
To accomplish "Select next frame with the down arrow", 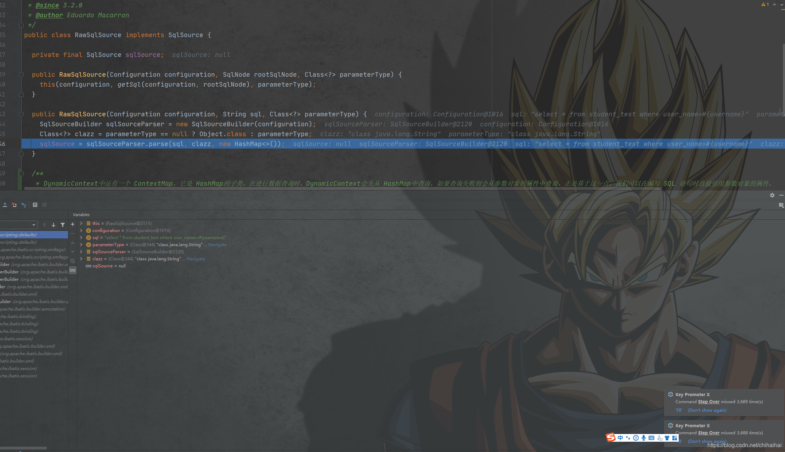I will click(53, 225).
